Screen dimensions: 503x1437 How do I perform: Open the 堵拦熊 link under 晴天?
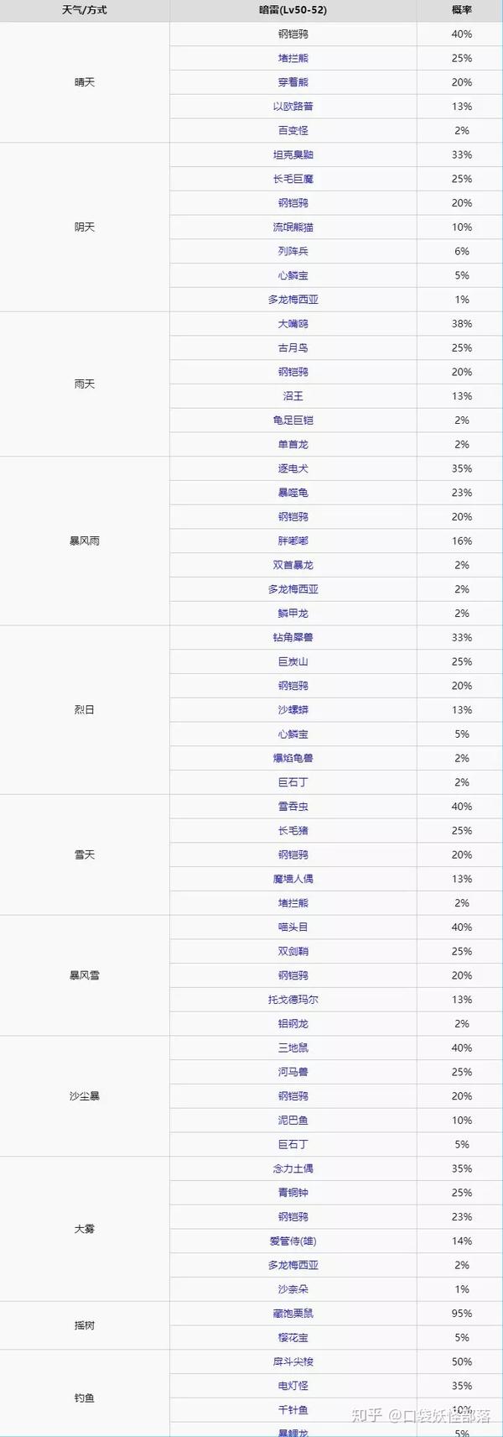click(x=293, y=58)
